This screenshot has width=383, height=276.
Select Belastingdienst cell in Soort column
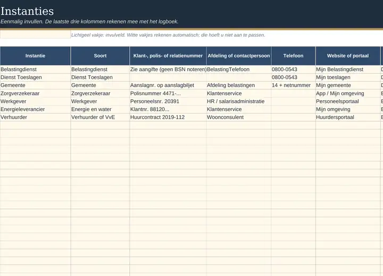point(100,69)
